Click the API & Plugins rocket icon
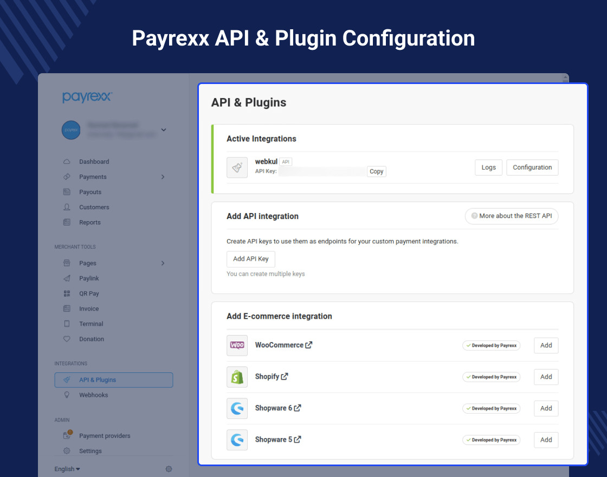Viewport: 607px width, 477px height. (x=67, y=380)
